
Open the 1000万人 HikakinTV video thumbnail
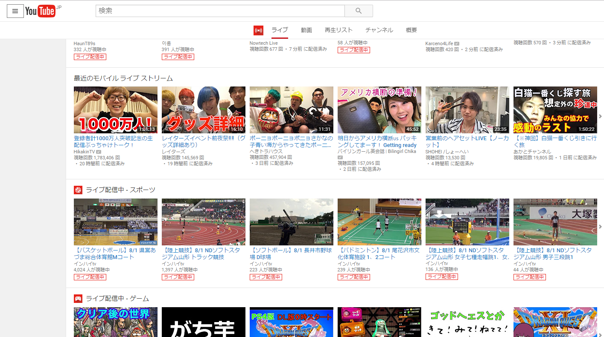click(116, 110)
